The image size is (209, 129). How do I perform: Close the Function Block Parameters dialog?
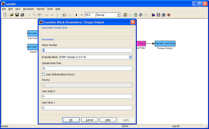click(x=133, y=22)
